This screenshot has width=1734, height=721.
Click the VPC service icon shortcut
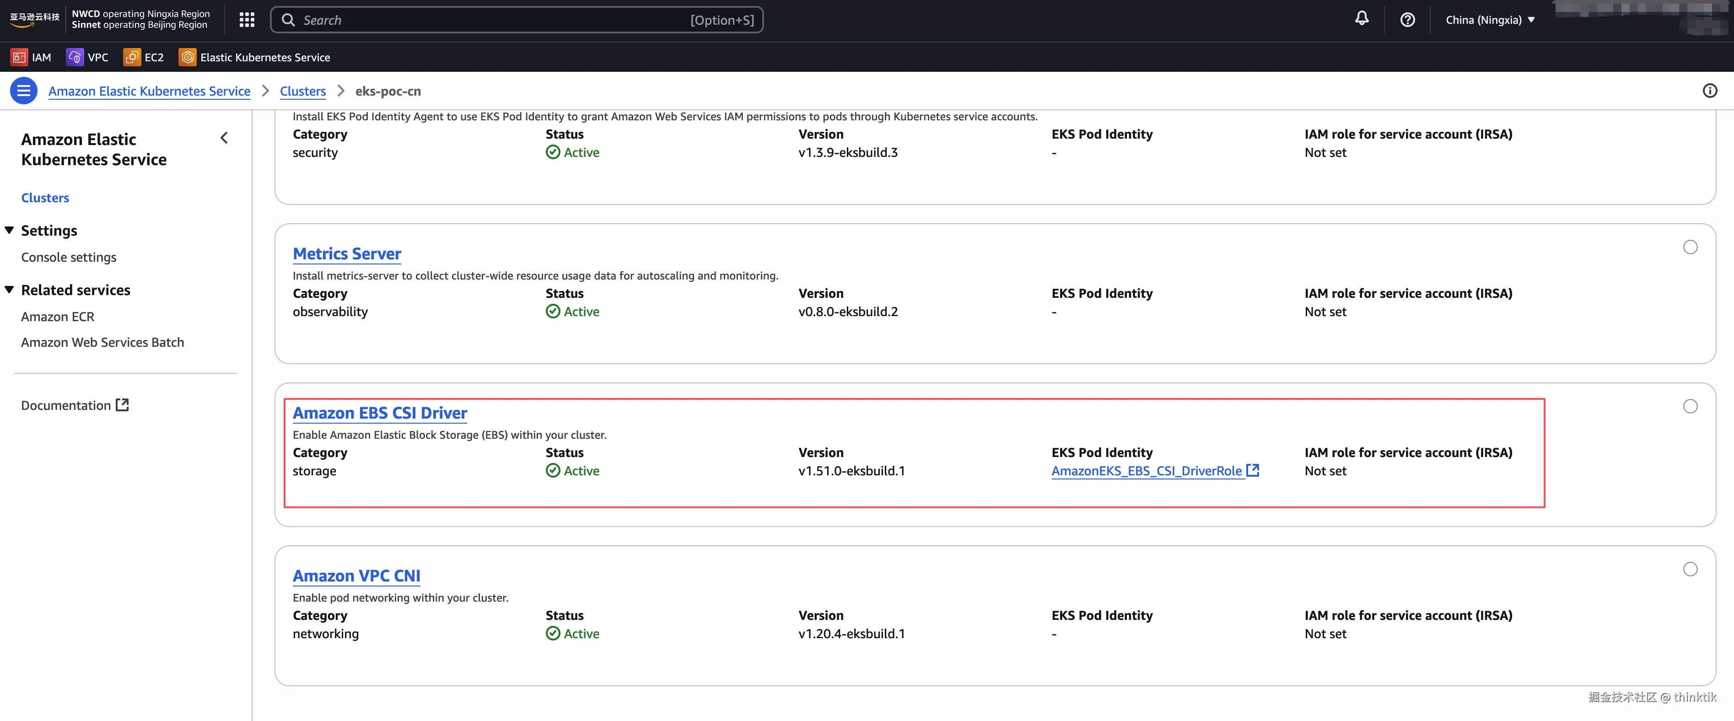coord(75,57)
